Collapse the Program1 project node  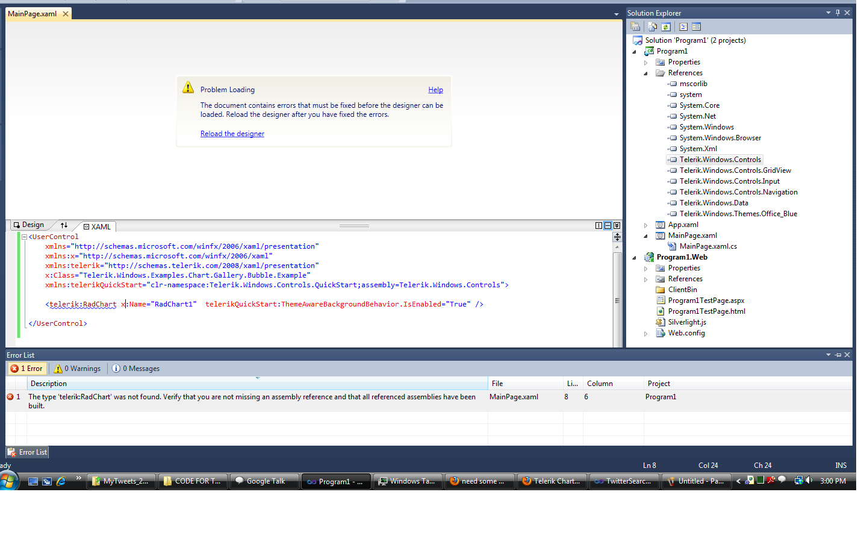click(634, 52)
